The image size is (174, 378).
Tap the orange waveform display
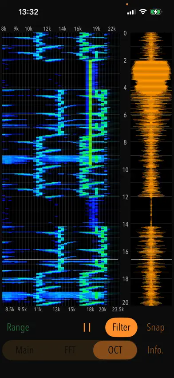coord(151,169)
